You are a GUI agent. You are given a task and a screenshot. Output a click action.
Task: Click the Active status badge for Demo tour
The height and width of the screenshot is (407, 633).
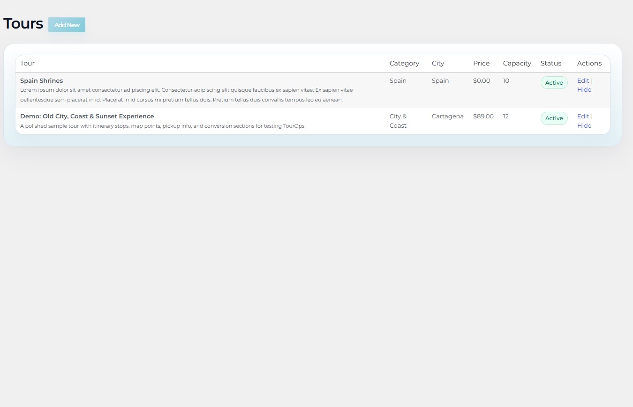(x=554, y=118)
